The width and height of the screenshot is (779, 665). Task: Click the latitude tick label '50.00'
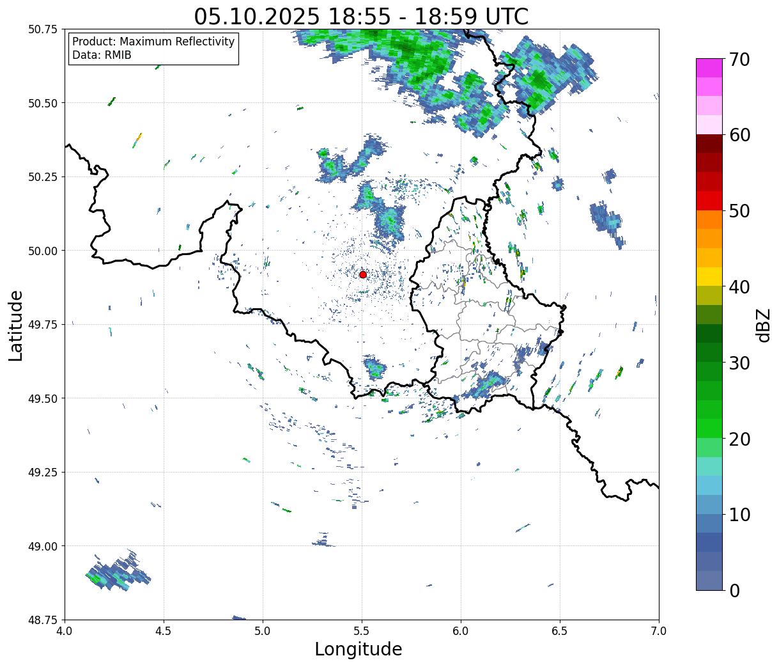[43, 251]
